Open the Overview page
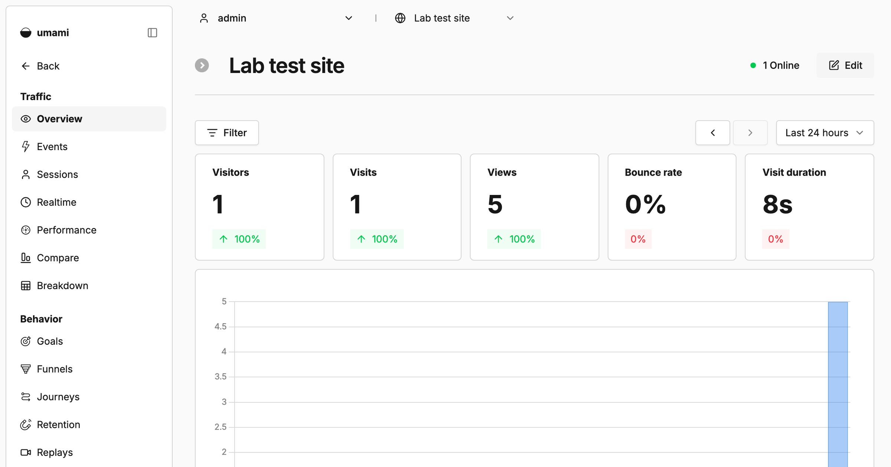 [x=89, y=119]
